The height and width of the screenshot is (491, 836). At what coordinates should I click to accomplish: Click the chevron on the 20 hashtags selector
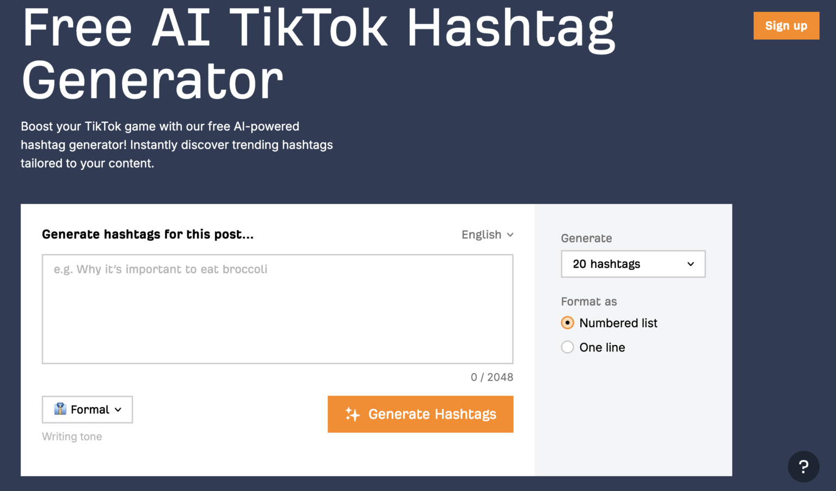(x=690, y=264)
